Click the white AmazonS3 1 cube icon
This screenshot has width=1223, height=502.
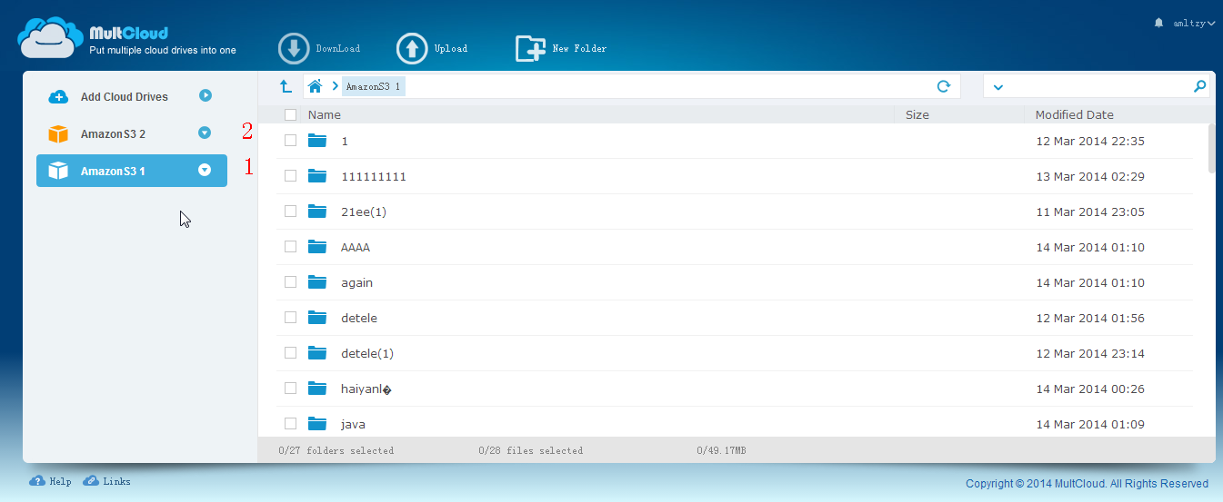click(x=58, y=171)
